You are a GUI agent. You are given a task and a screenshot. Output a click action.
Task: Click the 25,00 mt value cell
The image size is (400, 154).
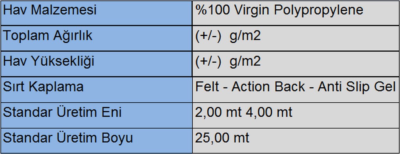(x=296, y=140)
